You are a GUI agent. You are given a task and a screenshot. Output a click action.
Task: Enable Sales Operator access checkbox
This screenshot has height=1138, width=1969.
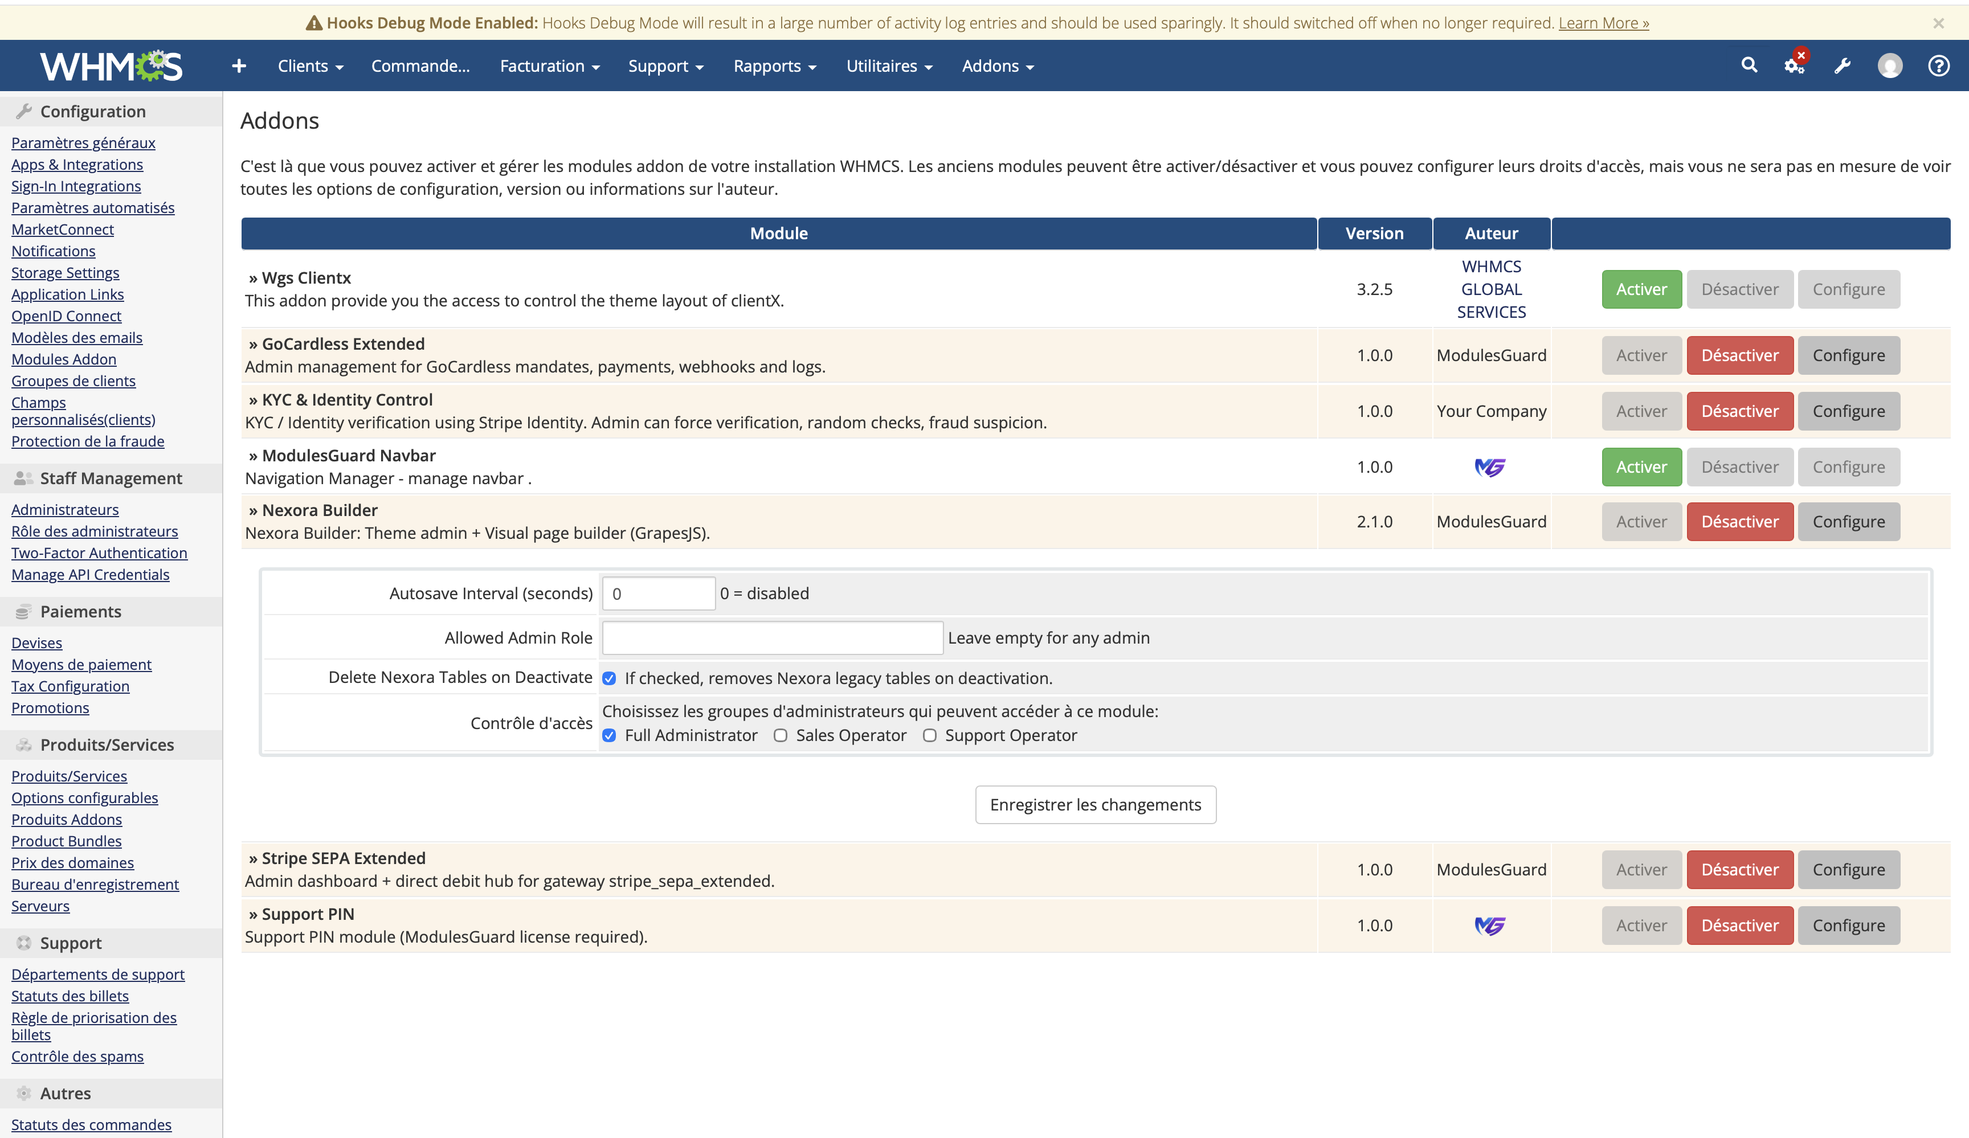[780, 736]
